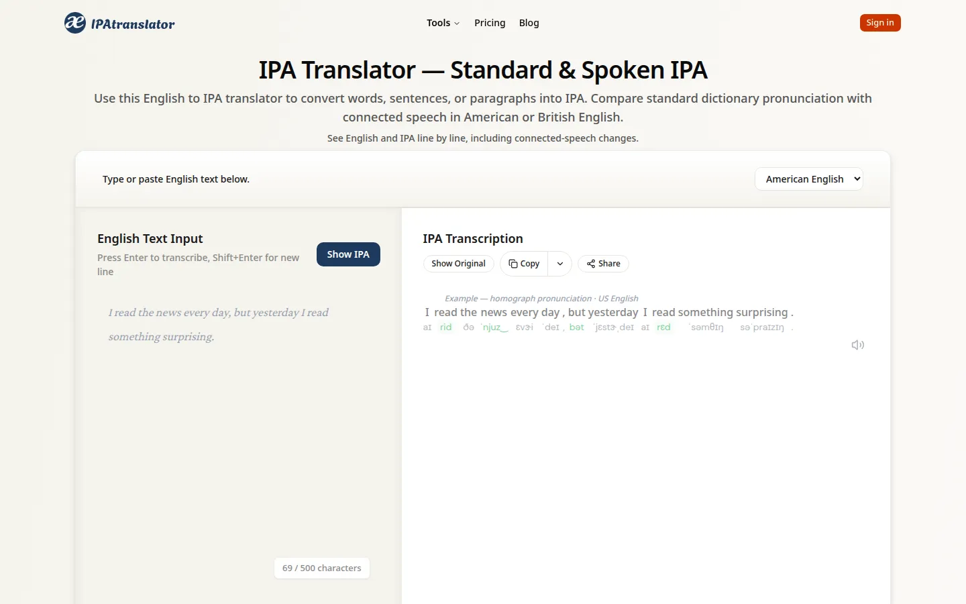Click the green IPA word "njuz"

pos(494,328)
